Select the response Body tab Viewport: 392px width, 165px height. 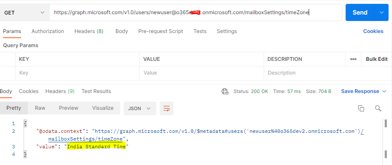click(x=6, y=91)
